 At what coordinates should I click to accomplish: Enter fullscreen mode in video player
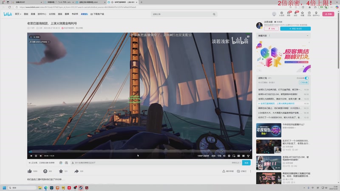[x=248, y=156]
